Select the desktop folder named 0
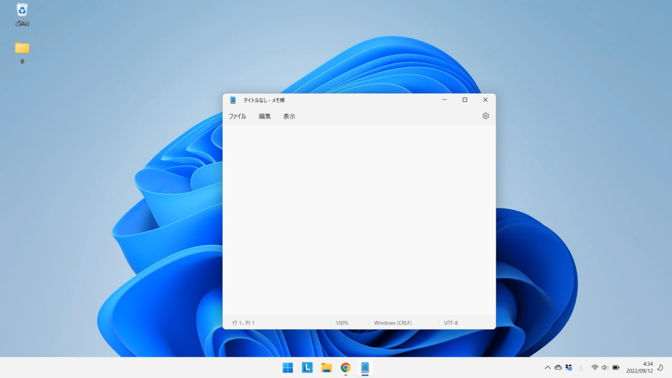 tap(22, 52)
